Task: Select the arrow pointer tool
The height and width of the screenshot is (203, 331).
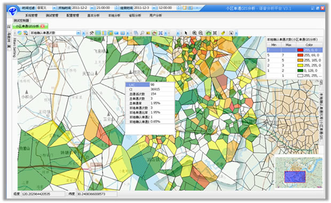Action: click(186, 33)
